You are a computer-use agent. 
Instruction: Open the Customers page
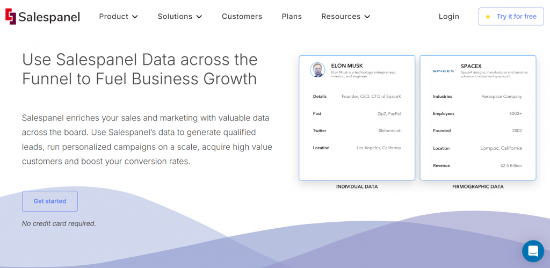pyautogui.click(x=242, y=17)
